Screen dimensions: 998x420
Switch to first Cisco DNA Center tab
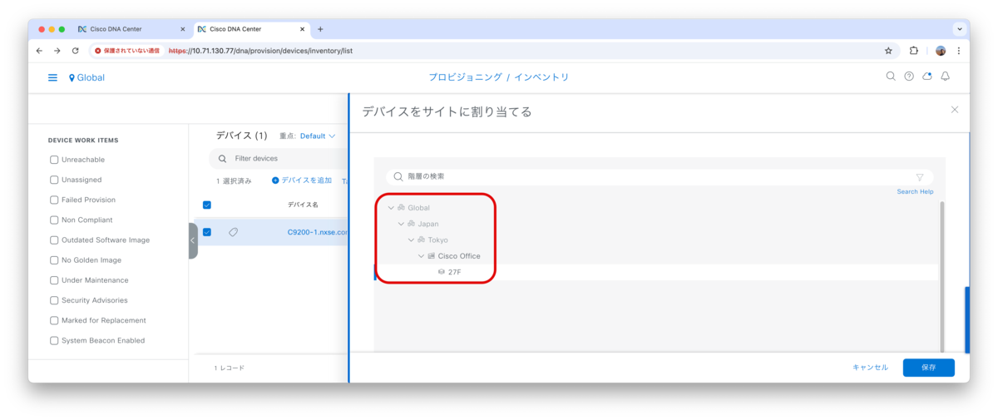(133, 29)
